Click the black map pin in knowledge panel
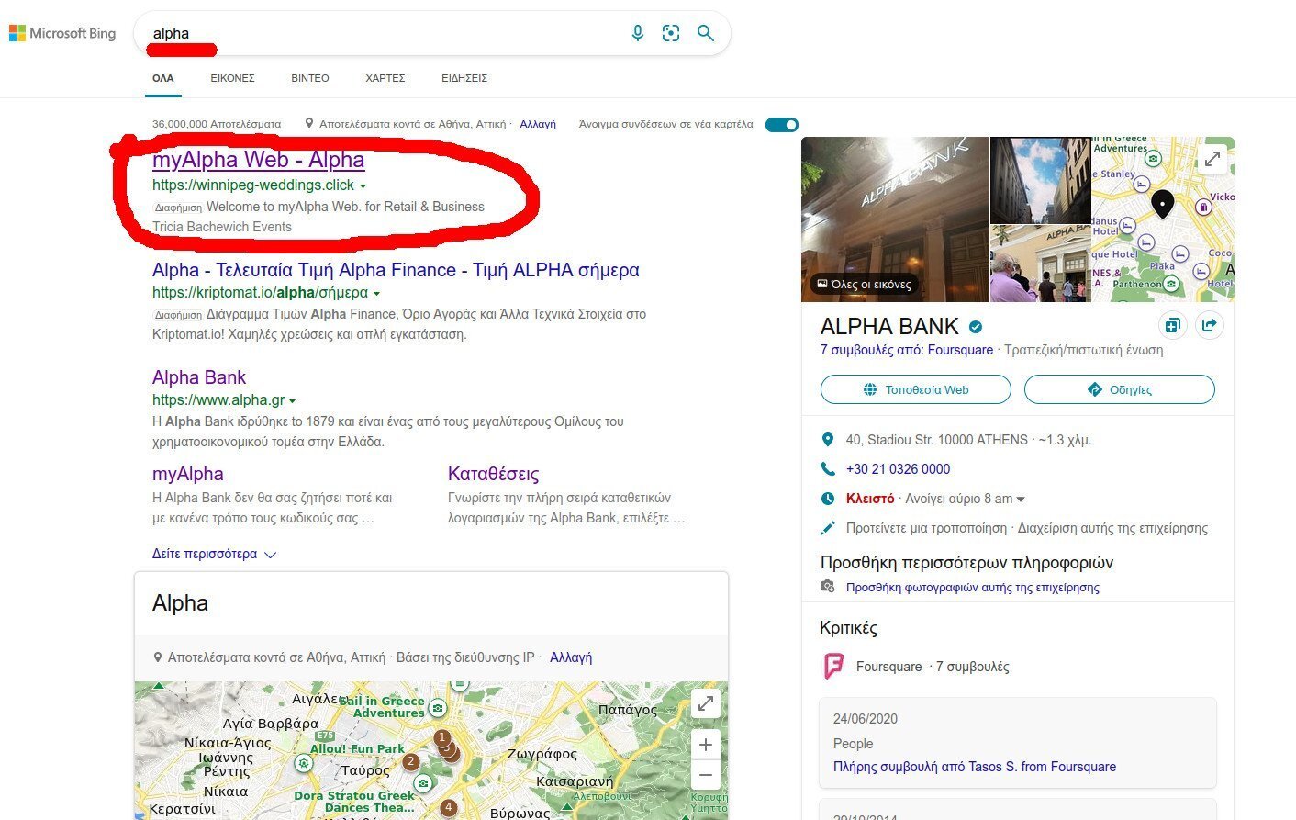The image size is (1296, 820). (x=1162, y=204)
